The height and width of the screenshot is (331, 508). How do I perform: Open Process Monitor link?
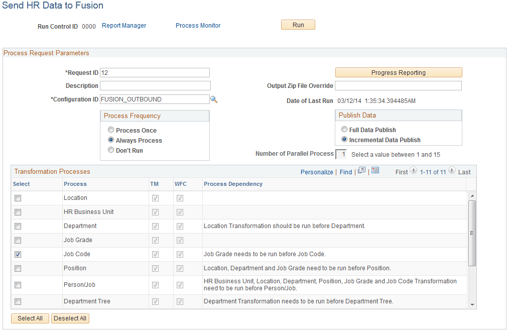tap(198, 26)
